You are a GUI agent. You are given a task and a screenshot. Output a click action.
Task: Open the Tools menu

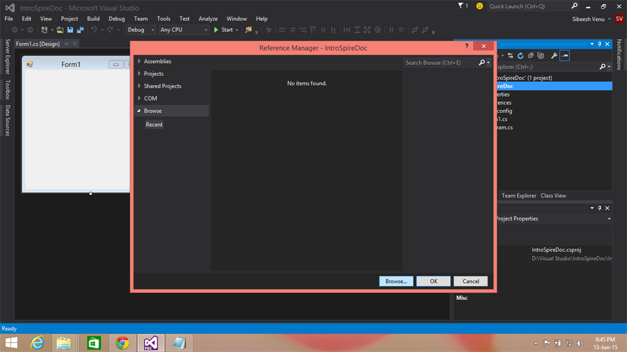click(163, 19)
